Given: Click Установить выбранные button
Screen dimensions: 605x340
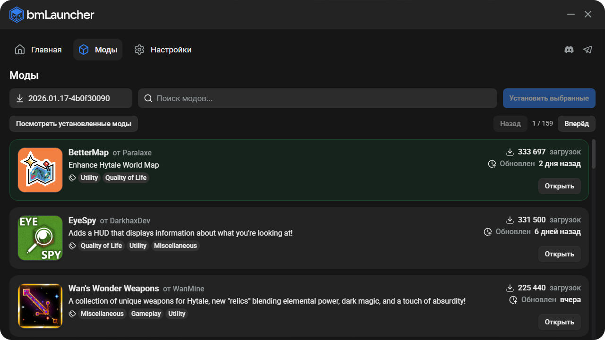Looking at the screenshot, I should point(549,98).
